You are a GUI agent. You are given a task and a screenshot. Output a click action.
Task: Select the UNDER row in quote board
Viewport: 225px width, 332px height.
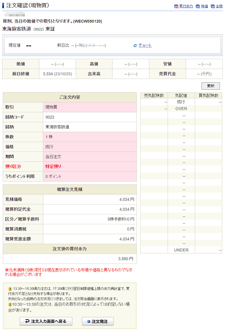click(x=181, y=250)
